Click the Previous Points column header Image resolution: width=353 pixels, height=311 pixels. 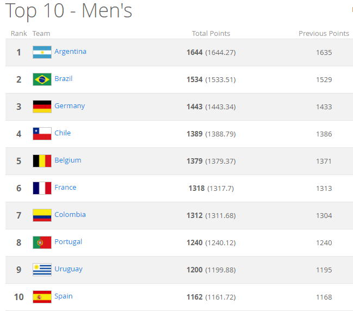click(x=324, y=34)
